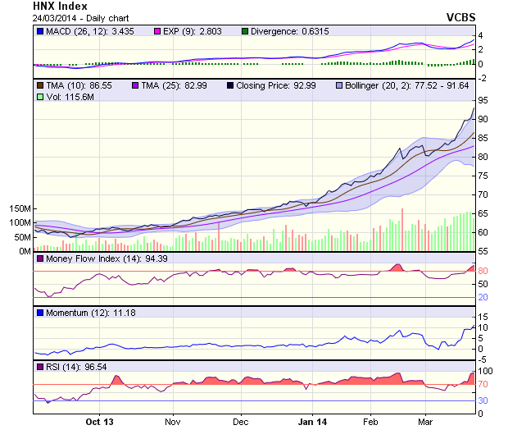Click the light-blue Bollinger legend swatch
Viewport: 508px width, 439px height.
tap(339, 85)
